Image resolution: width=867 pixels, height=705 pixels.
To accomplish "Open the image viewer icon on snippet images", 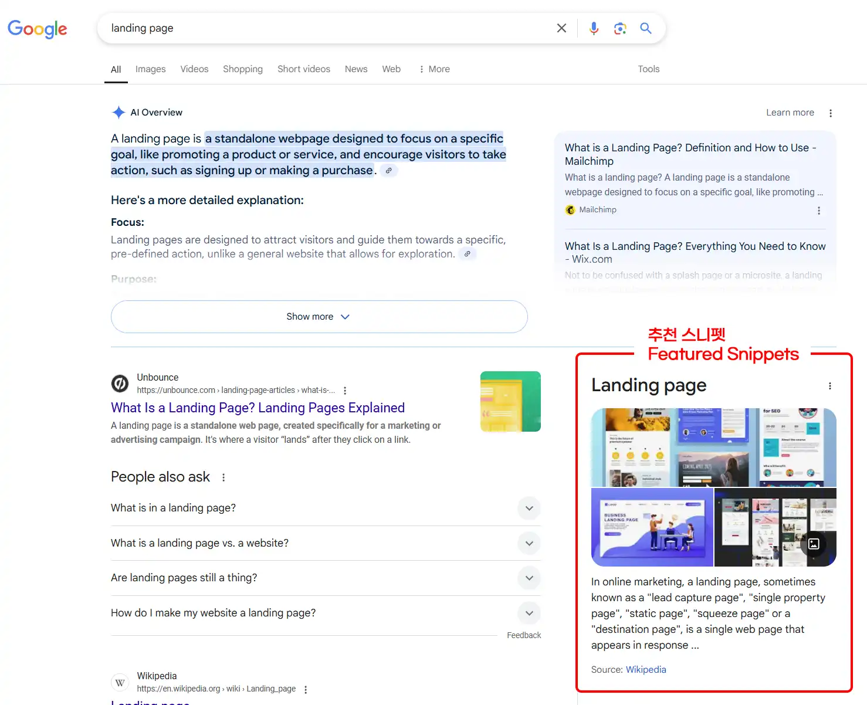I will (814, 544).
